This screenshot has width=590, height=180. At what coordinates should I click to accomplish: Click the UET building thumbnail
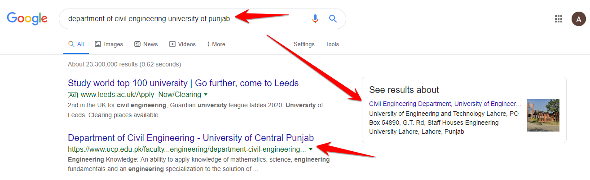[x=543, y=115]
